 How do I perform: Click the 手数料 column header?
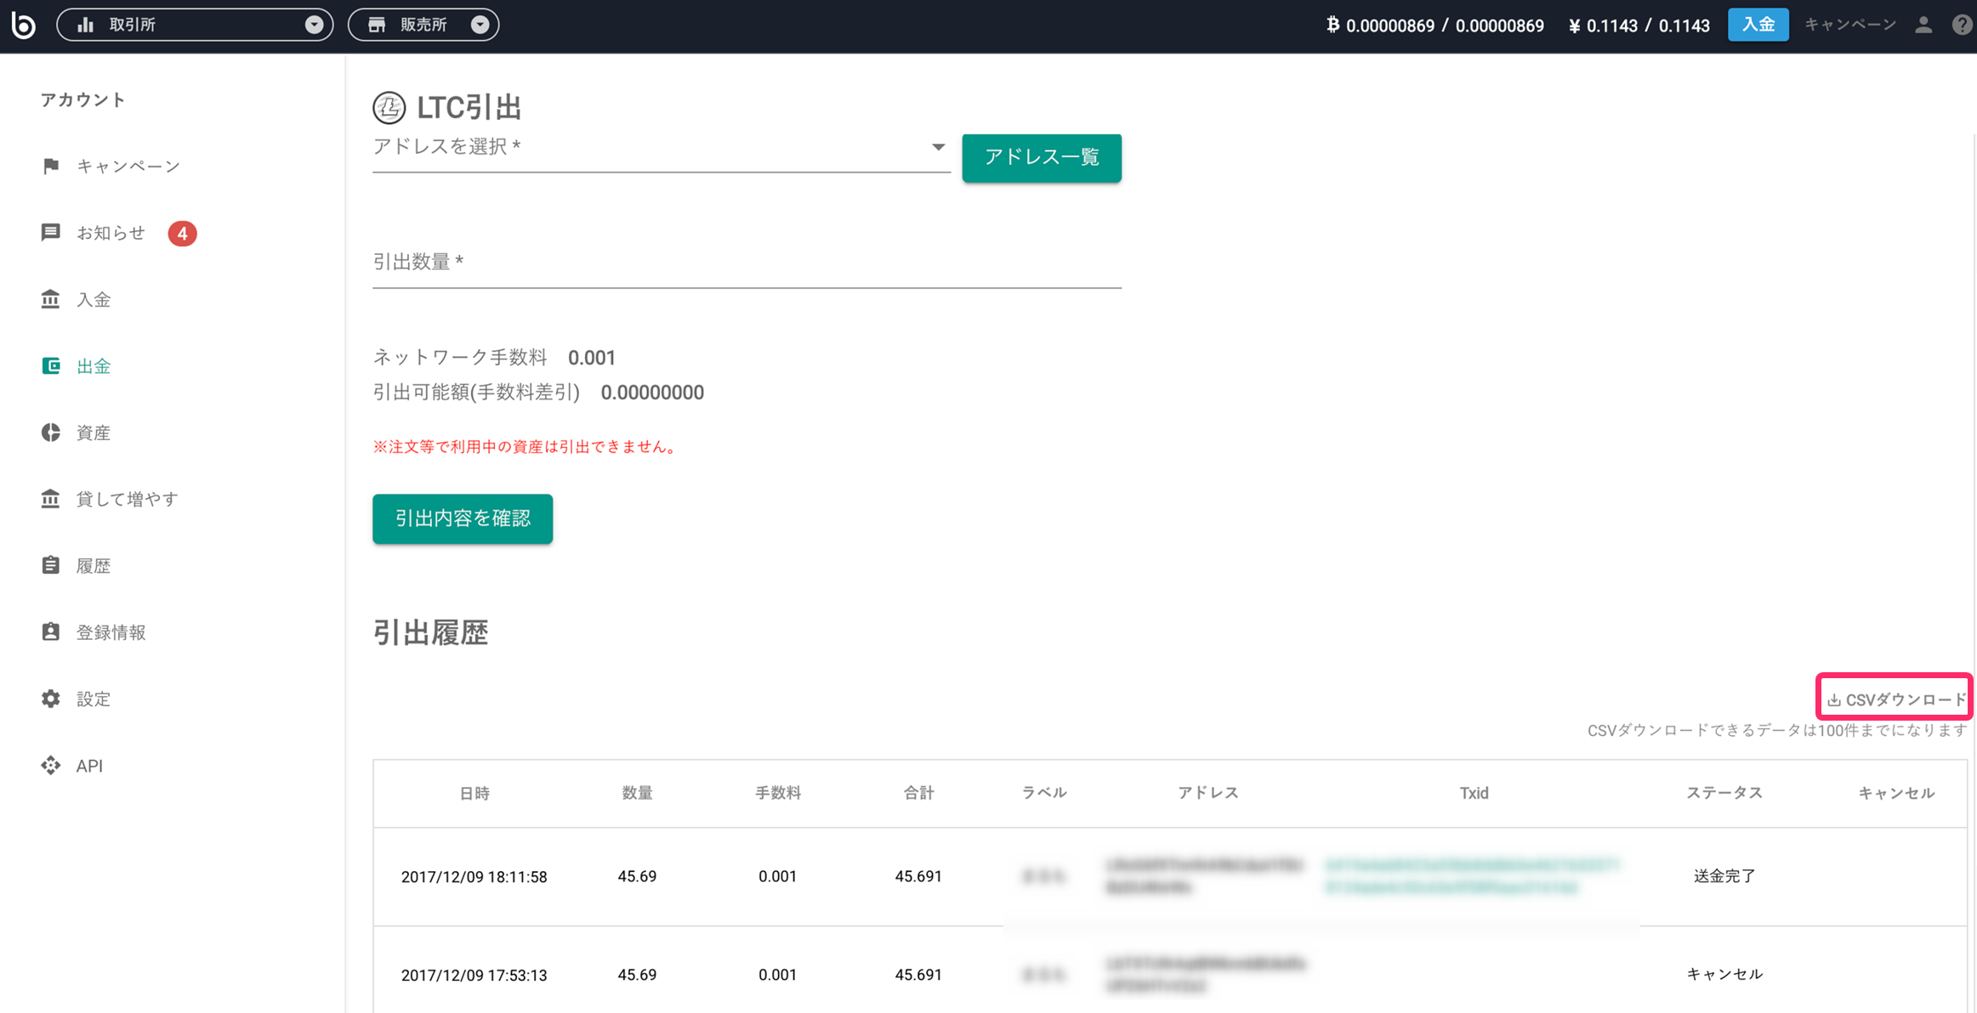[778, 793]
